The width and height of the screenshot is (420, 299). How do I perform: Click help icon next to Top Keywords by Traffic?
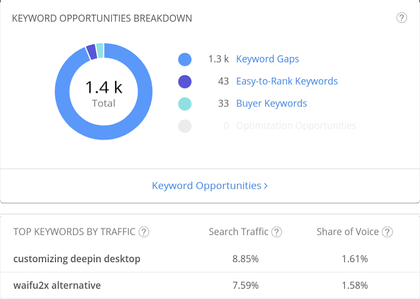click(x=144, y=232)
